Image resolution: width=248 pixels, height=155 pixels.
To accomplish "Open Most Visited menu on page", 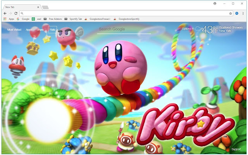I will [14, 29].
